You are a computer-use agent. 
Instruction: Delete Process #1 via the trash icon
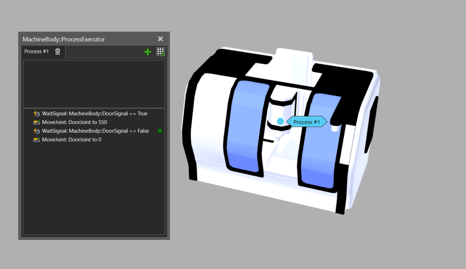tap(58, 51)
